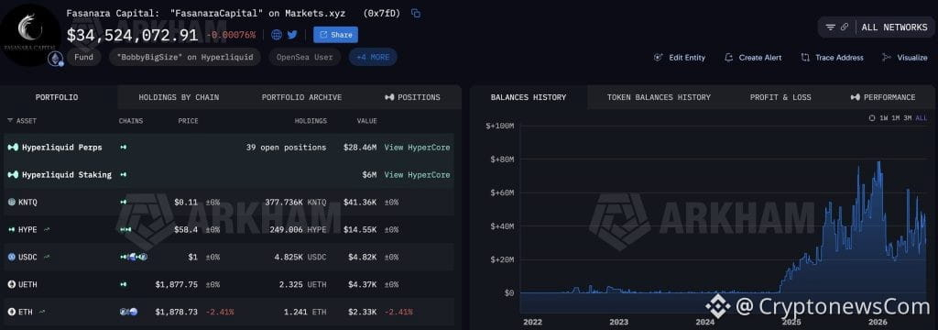Select TOKEN BALANCES HISTORY tab
This screenshot has height=330, width=938.
[x=659, y=97]
